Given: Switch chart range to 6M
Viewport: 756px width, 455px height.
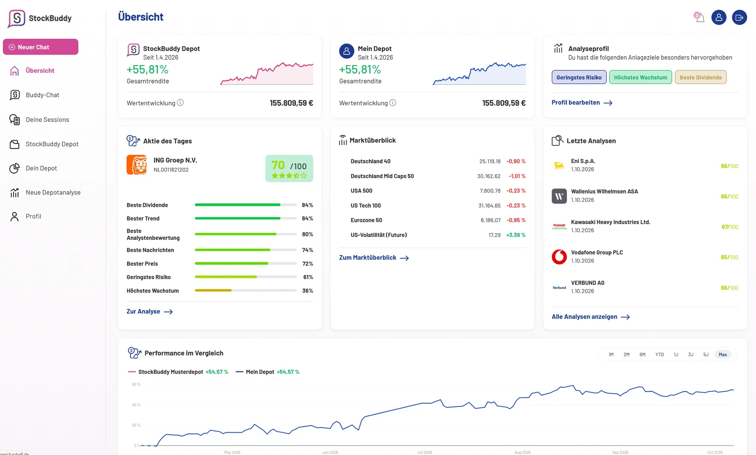Looking at the screenshot, I should [x=643, y=354].
